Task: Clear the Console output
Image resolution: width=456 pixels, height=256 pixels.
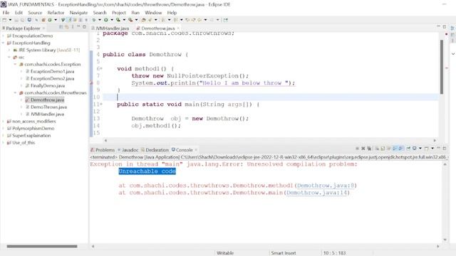Action: coord(377,149)
